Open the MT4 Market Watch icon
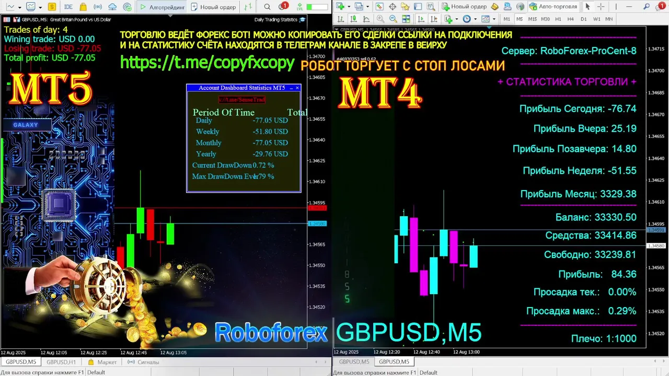Screen dimensions: 669x376 [x=379, y=7]
